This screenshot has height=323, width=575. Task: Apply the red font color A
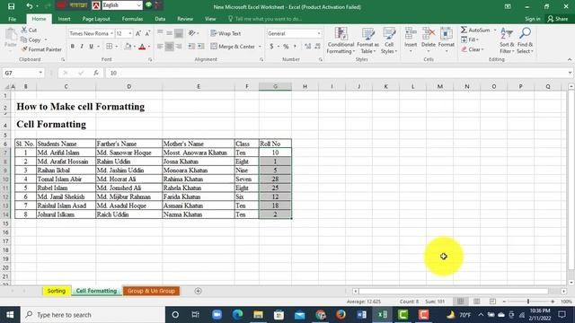(x=142, y=47)
